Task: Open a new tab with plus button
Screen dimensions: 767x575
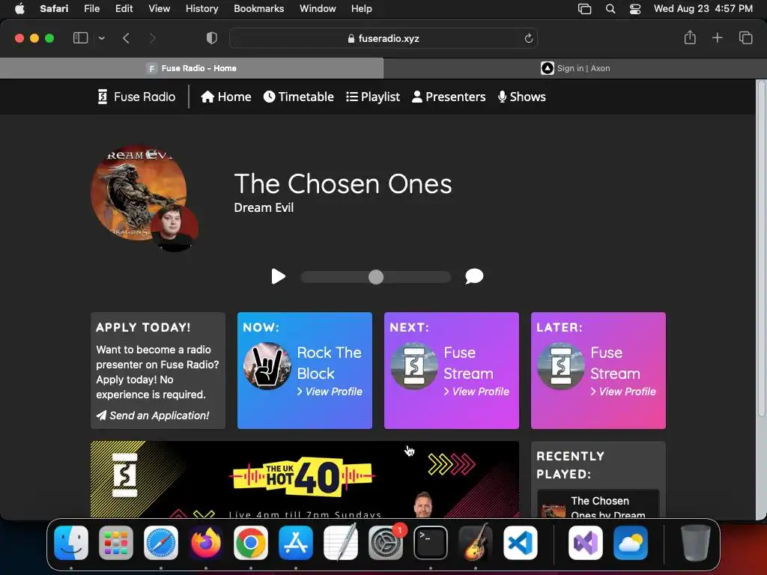Action: [717, 37]
